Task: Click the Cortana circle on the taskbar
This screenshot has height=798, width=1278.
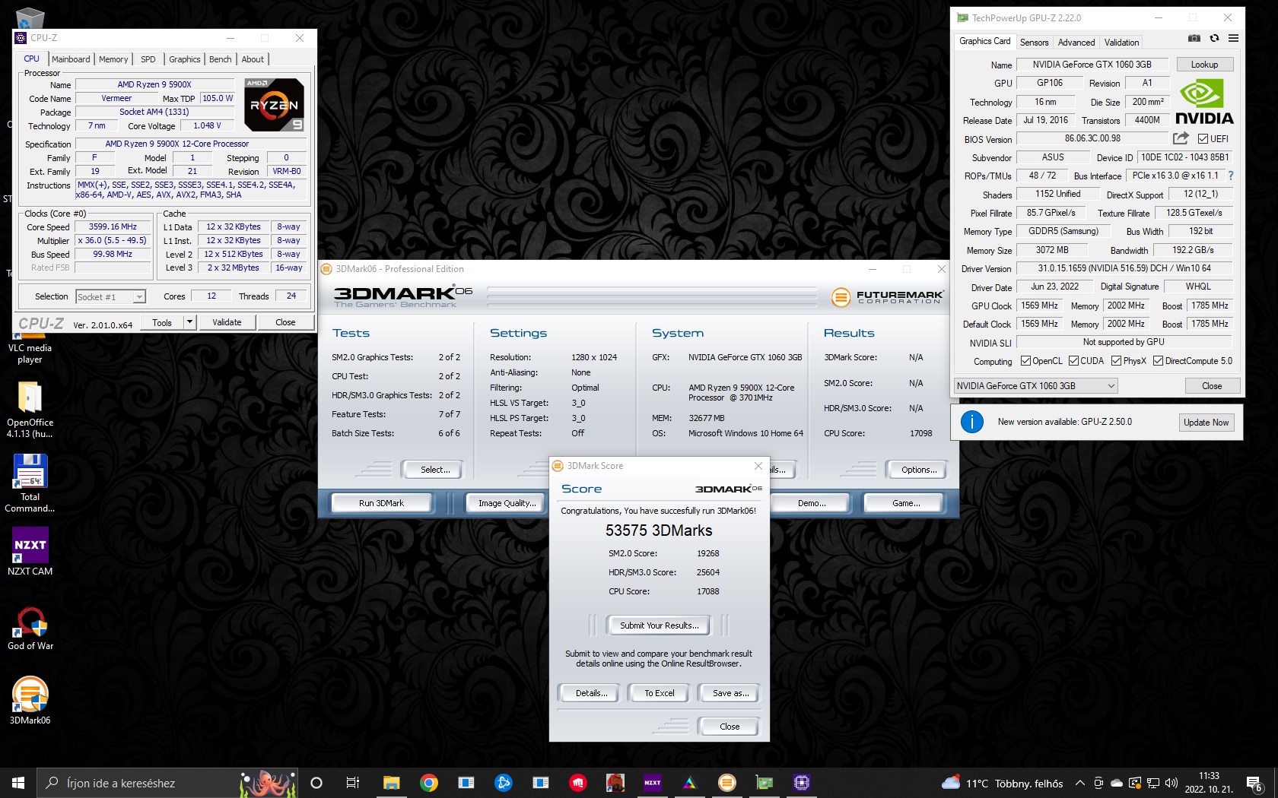Action: [316, 783]
